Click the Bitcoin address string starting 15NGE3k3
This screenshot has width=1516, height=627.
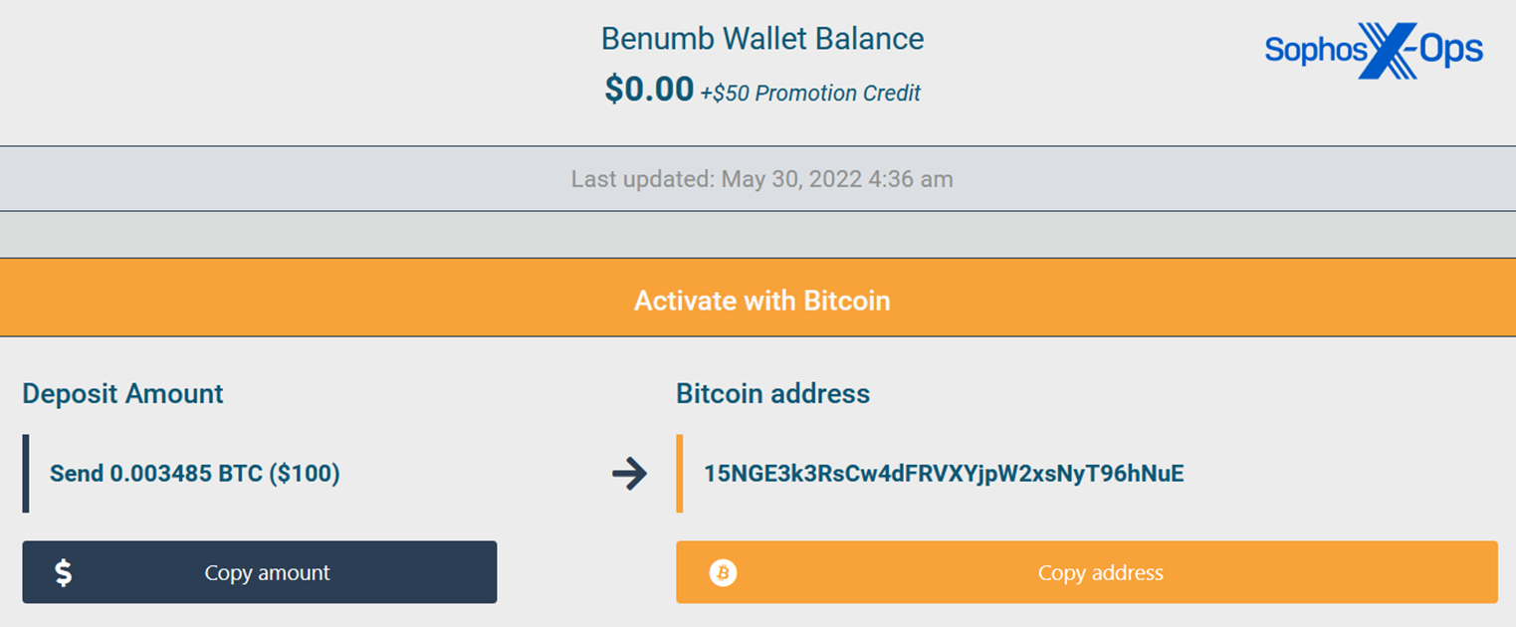coord(944,474)
